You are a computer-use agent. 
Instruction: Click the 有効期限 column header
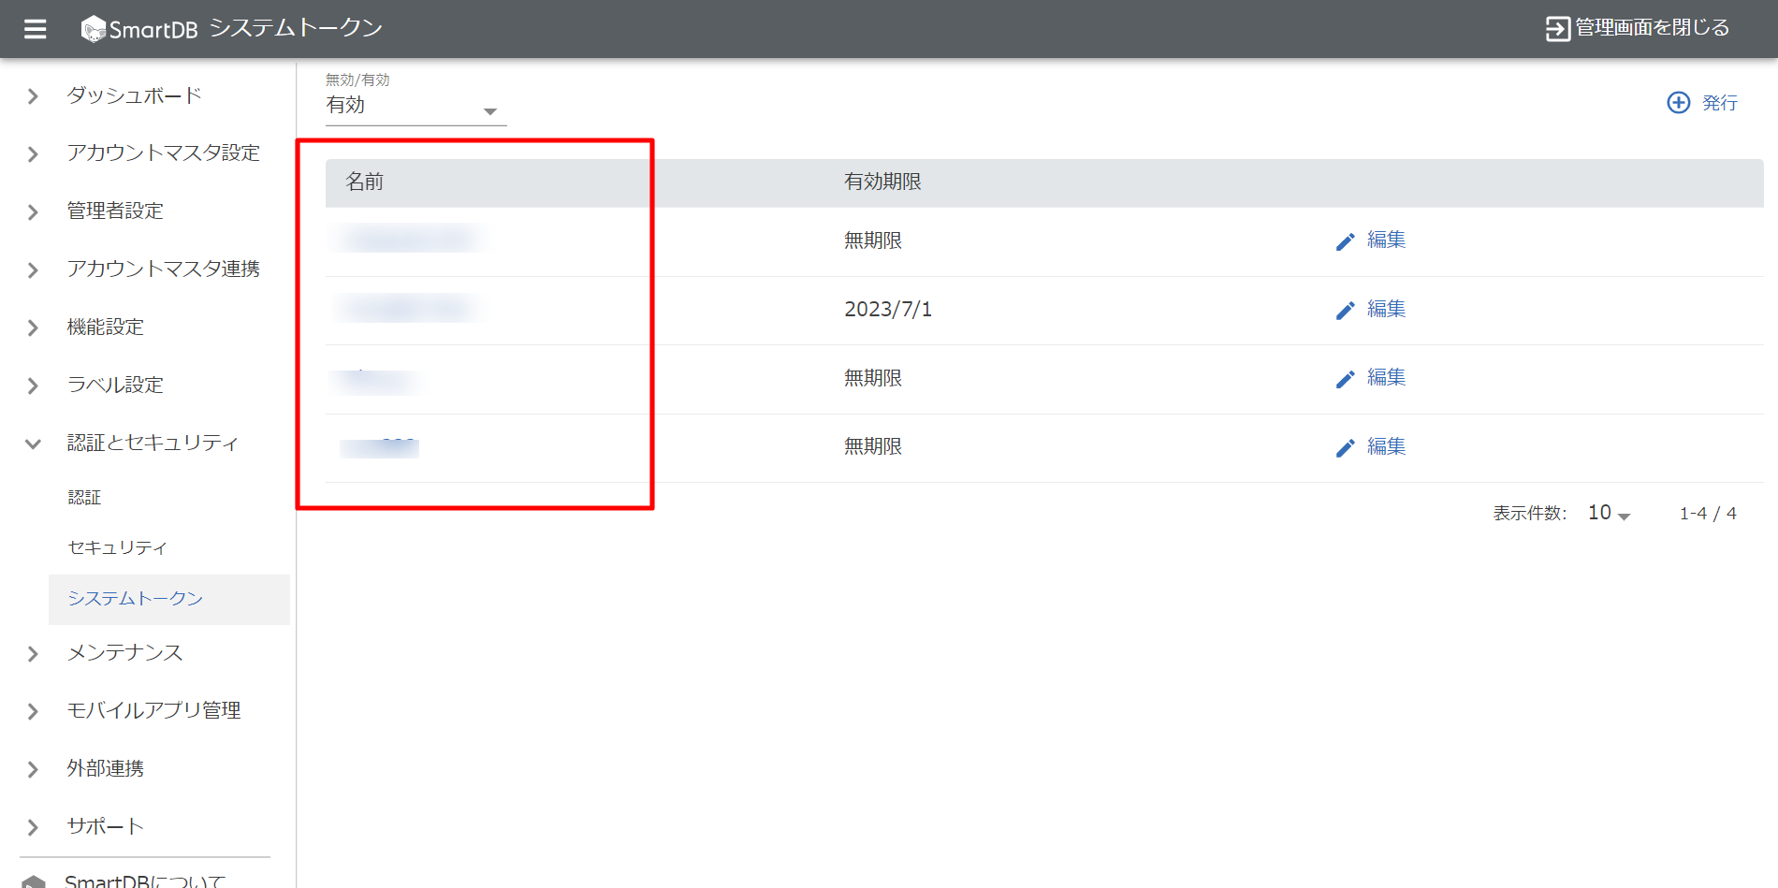coord(882,182)
